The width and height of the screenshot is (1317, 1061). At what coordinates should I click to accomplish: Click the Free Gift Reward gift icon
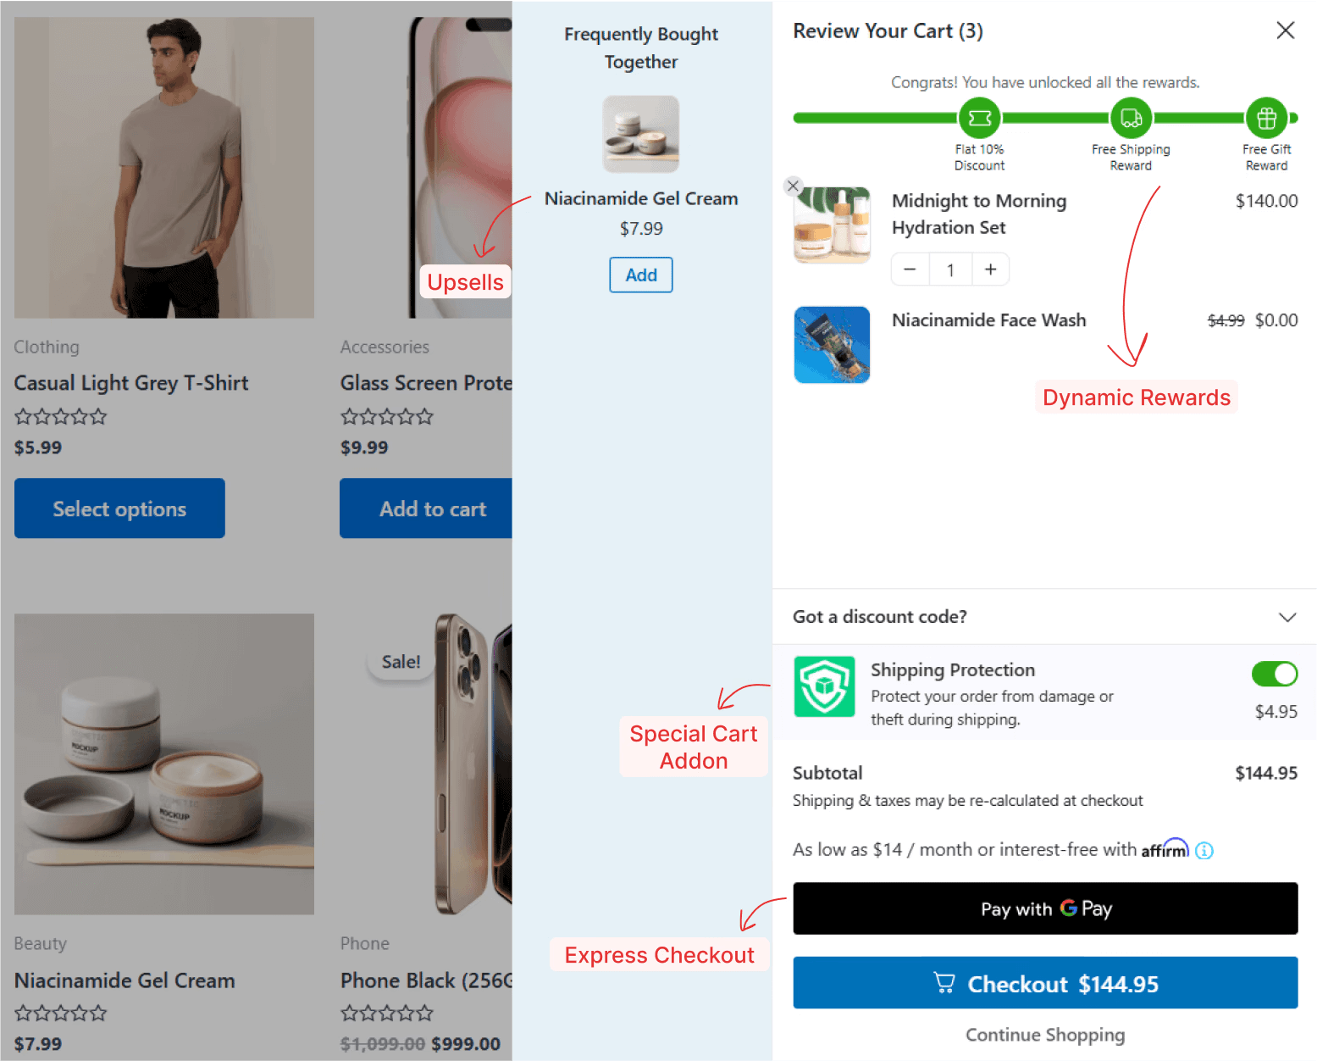pyautogui.click(x=1267, y=118)
